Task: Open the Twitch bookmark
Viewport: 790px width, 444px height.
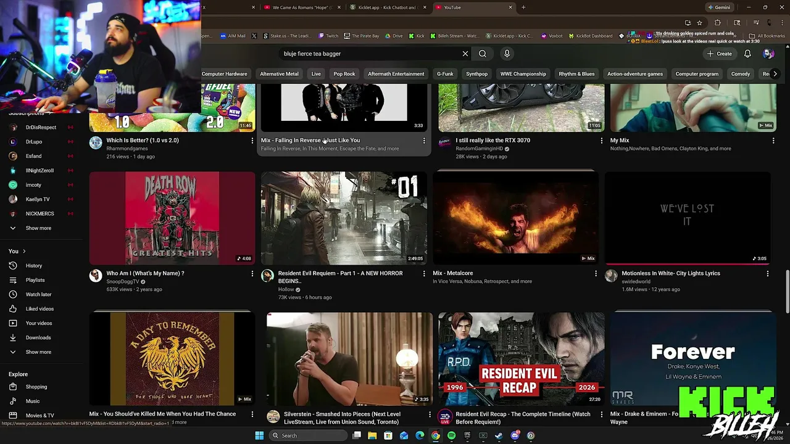Action: (x=328, y=36)
